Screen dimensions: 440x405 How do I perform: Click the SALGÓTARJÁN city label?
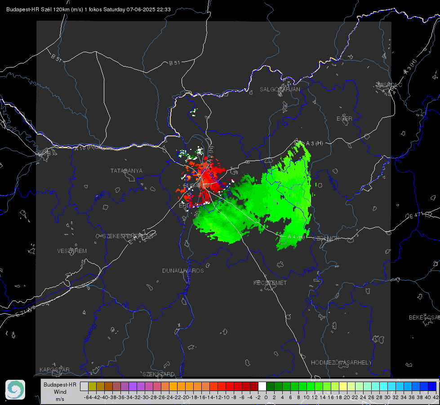[280, 90]
